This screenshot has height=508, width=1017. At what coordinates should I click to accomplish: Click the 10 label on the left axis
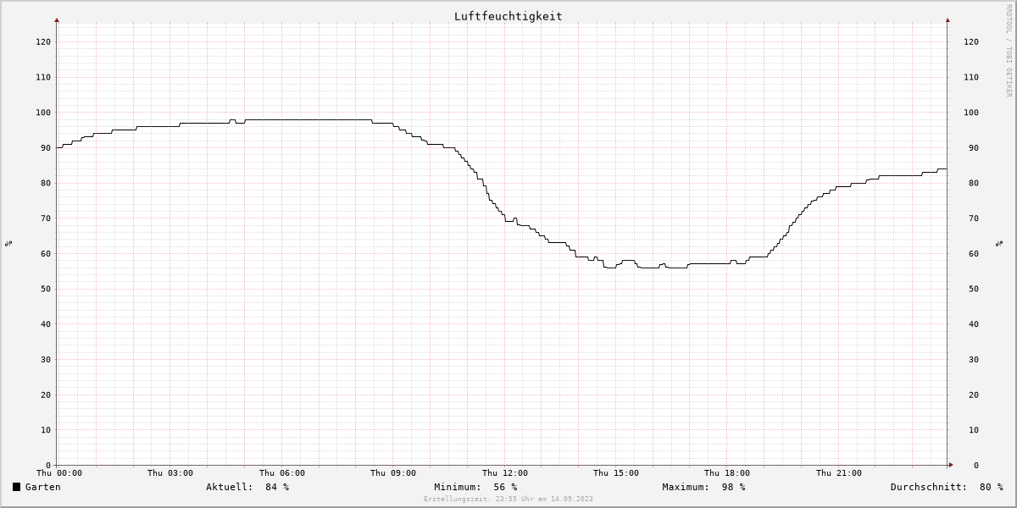coord(46,430)
